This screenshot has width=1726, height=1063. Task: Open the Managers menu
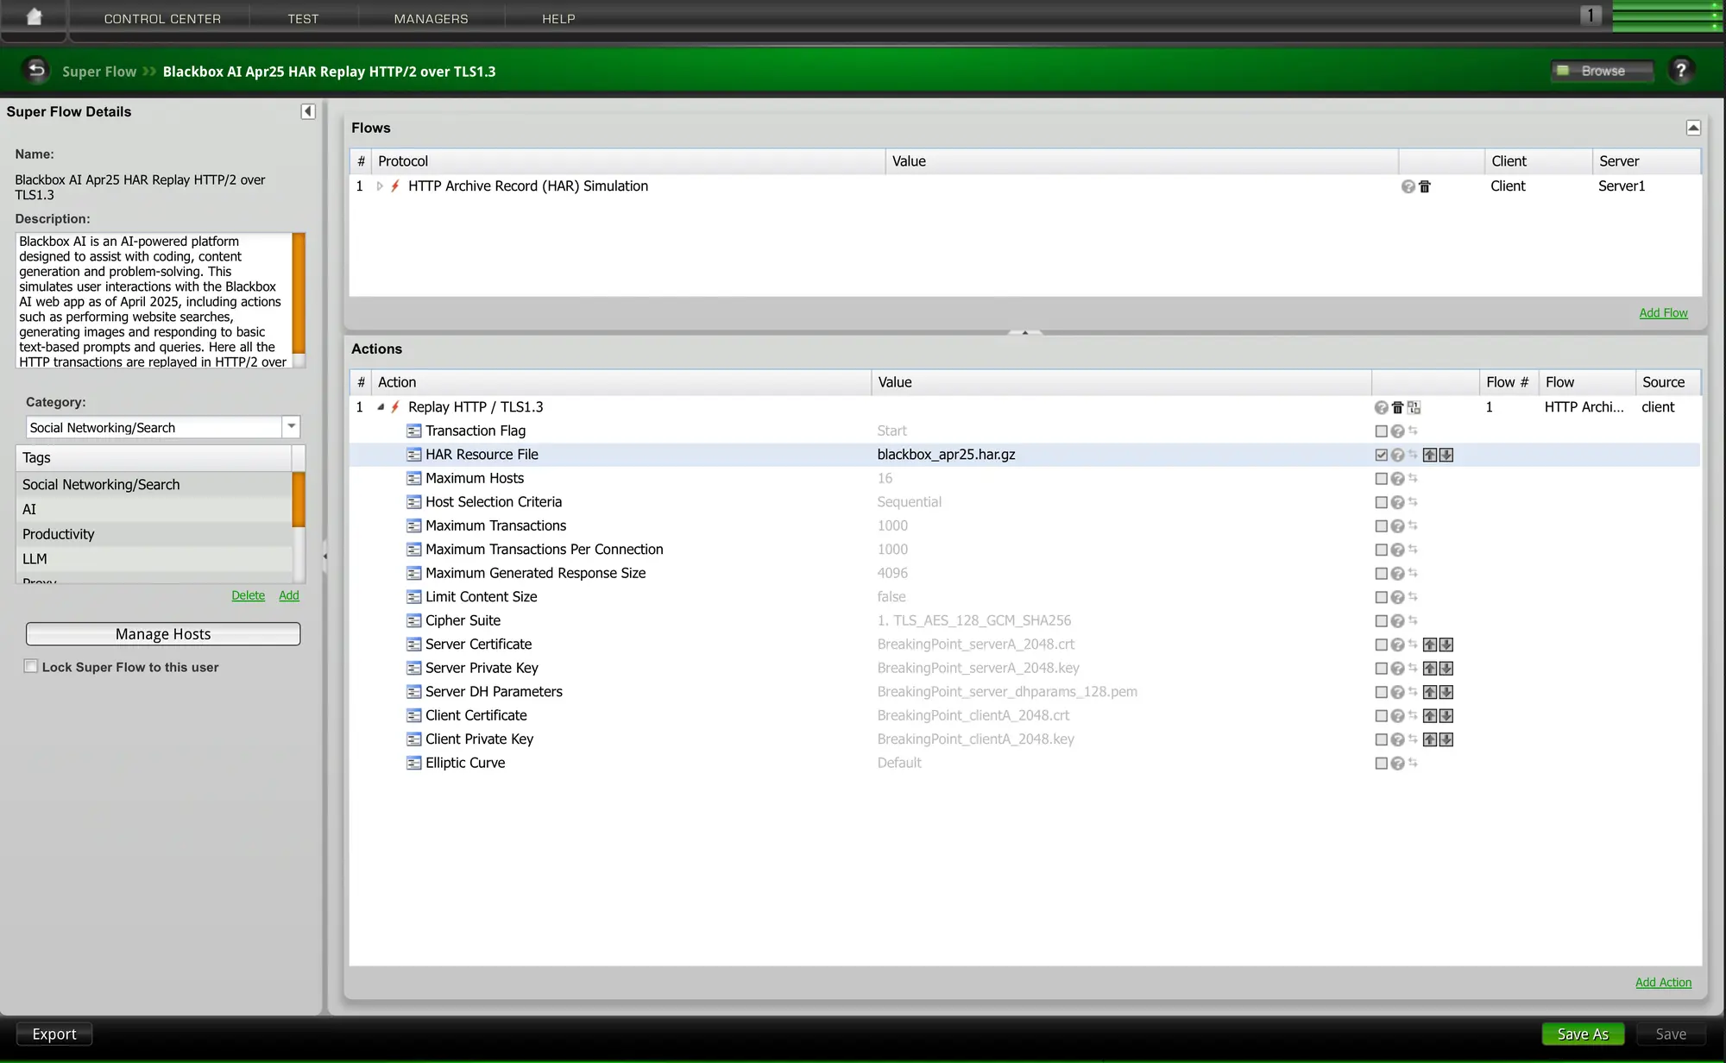431,18
